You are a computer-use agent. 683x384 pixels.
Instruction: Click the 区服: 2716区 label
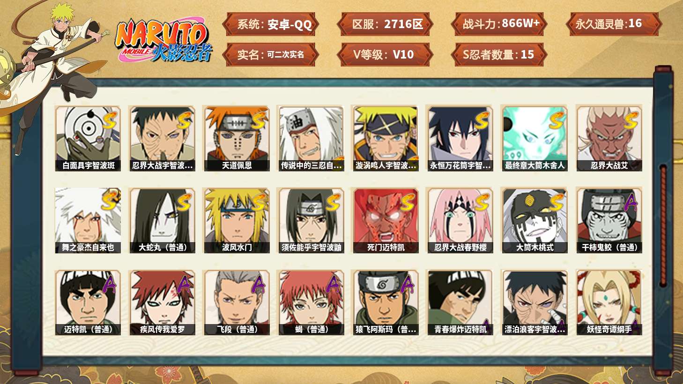[x=385, y=24]
